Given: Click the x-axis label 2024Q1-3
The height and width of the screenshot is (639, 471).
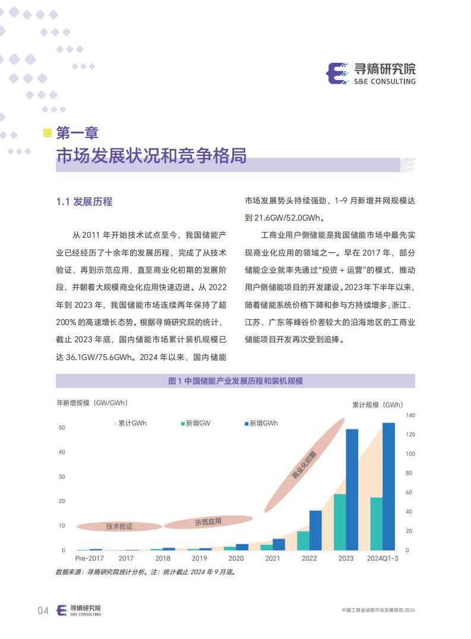Looking at the screenshot, I should [383, 558].
